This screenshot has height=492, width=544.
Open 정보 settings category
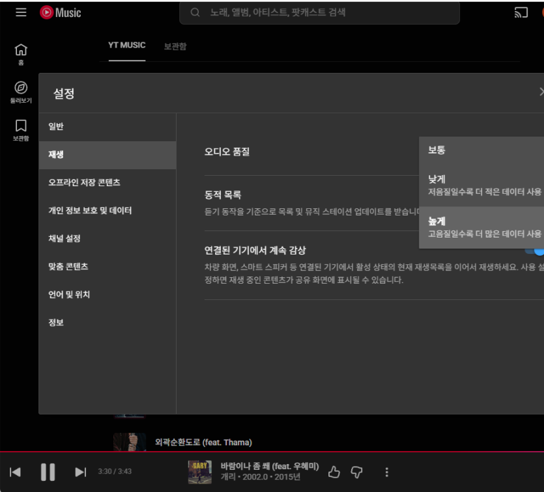(x=107, y=323)
